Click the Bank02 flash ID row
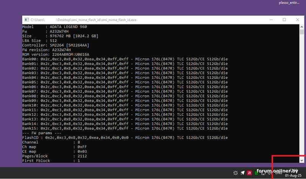This screenshot has width=306, height=179. point(125,68)
